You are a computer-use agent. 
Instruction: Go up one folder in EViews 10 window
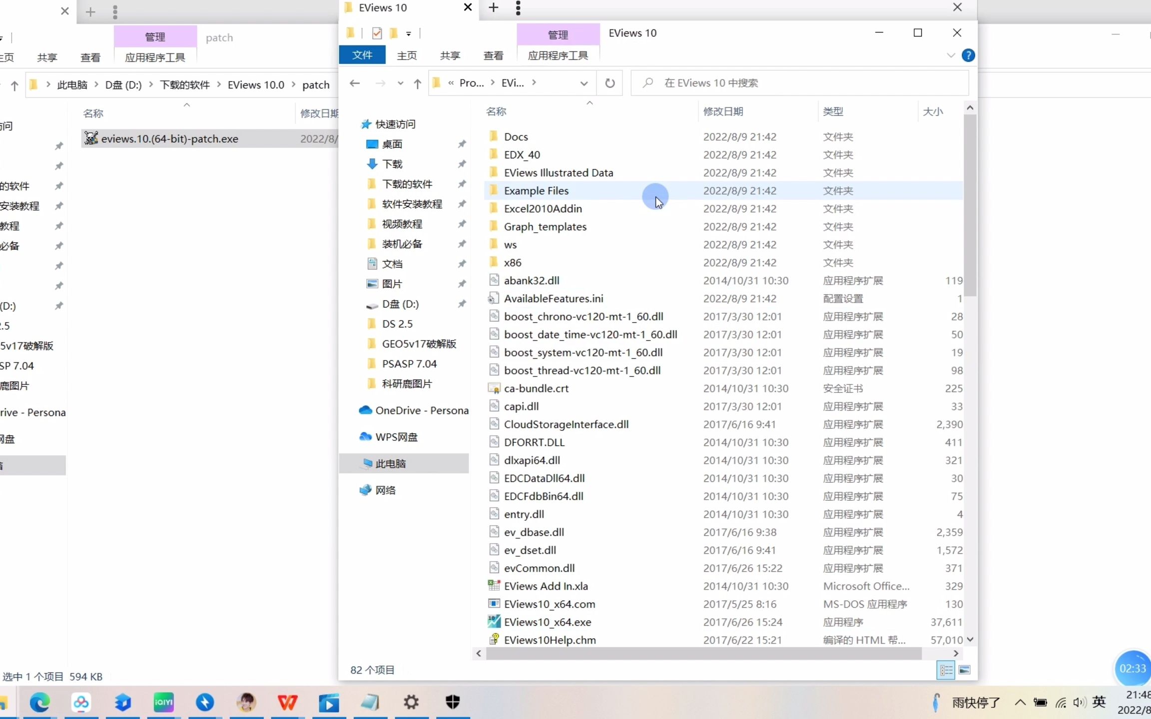tap(418, 83)
